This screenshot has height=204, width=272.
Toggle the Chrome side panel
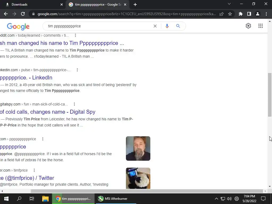tap(249, 14)
